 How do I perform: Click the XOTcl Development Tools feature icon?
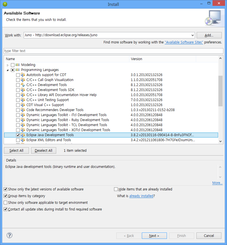23,130
